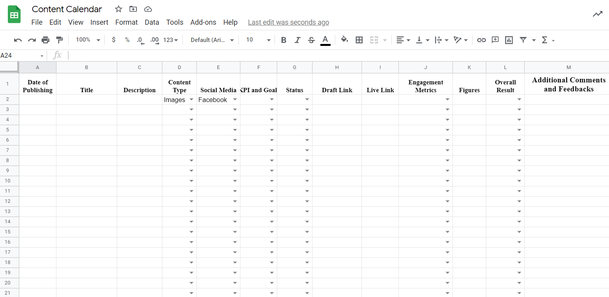Insert a comment using the comment icon
The width and height of the screenshot is (609, 297).
pos(495,40)
